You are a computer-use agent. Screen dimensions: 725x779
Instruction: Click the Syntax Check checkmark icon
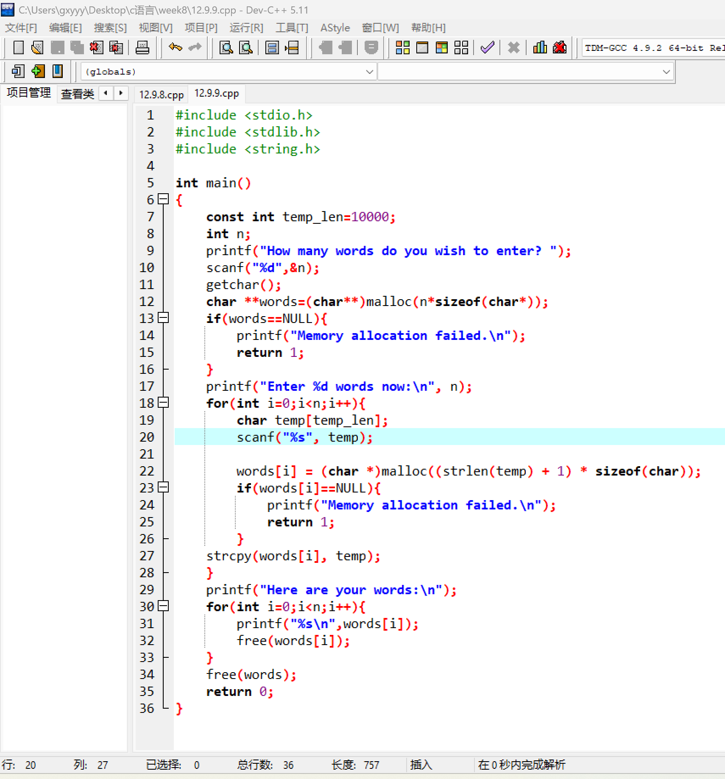[x=488, y=47]
